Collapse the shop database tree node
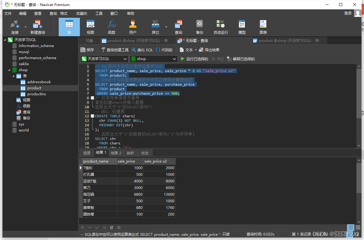The height and width of the screenshot is (240, 364). (9, 70)
